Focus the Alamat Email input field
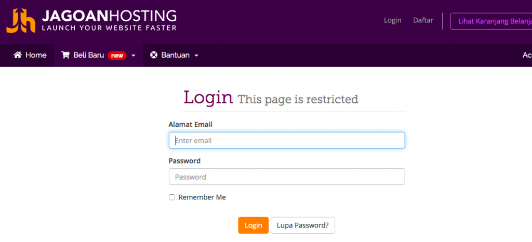 pos(287,140)
